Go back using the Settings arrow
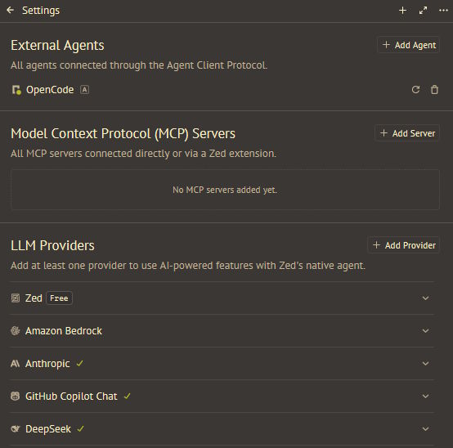453x448 pixels. click(11, 11)
